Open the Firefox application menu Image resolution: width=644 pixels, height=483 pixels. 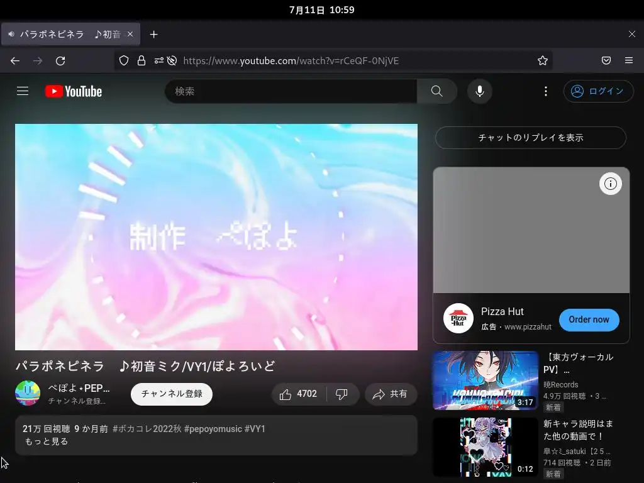629,61
